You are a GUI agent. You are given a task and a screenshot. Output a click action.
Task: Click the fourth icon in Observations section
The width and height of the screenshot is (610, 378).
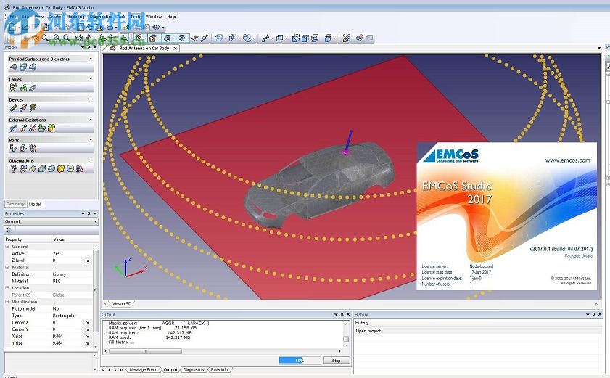click(x=42, y=168)
